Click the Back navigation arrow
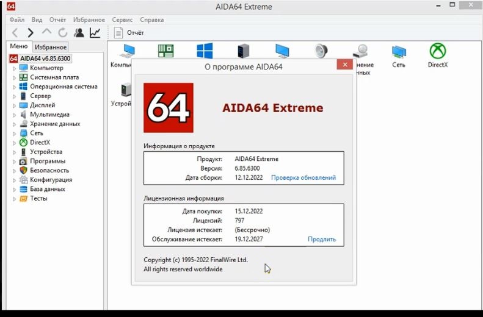The width and height of the screenshot is (483, 317). tap(15, 32)
